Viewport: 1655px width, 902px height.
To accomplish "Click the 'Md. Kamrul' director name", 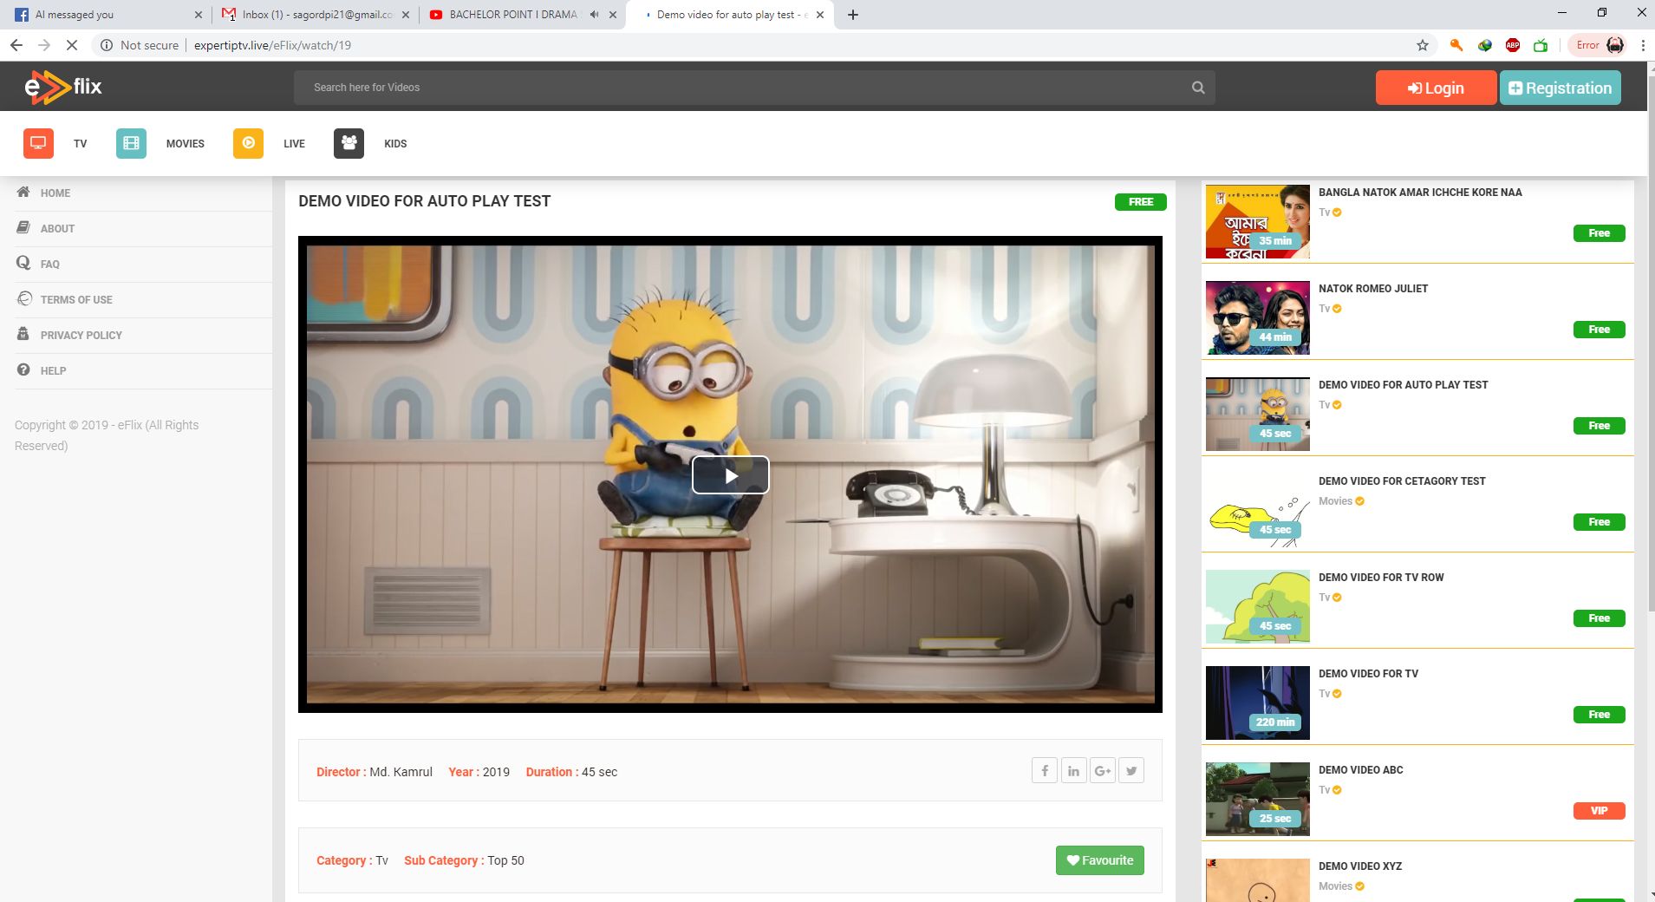I will tap(401, 772).
